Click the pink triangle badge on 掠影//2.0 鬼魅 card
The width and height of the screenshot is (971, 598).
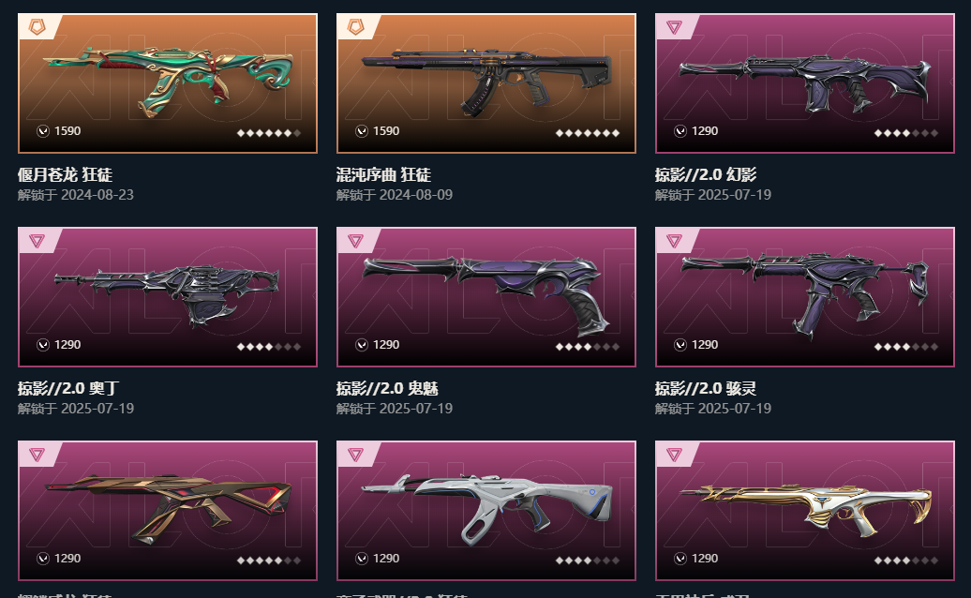click(x=355, y=241)
